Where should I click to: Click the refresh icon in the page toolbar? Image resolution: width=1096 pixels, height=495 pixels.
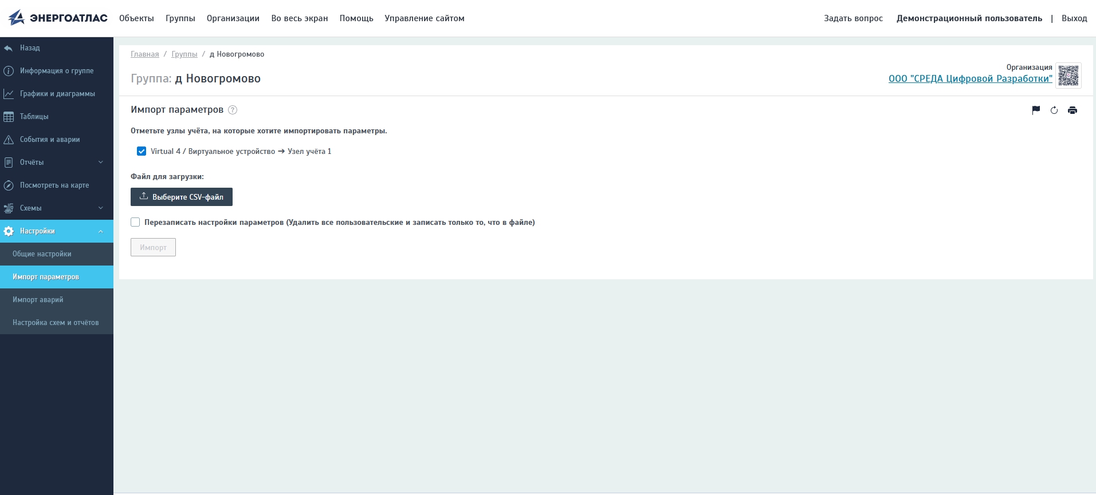[1054, 110]
